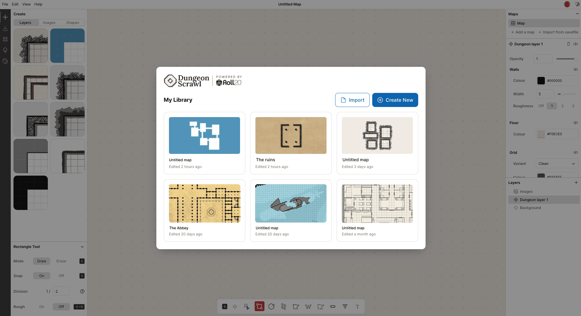Open The Abbey map thumbnail

click(204, 203)
